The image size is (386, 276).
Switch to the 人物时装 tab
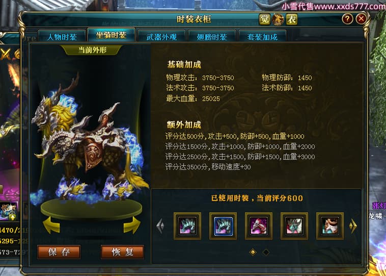click(62, 37)
